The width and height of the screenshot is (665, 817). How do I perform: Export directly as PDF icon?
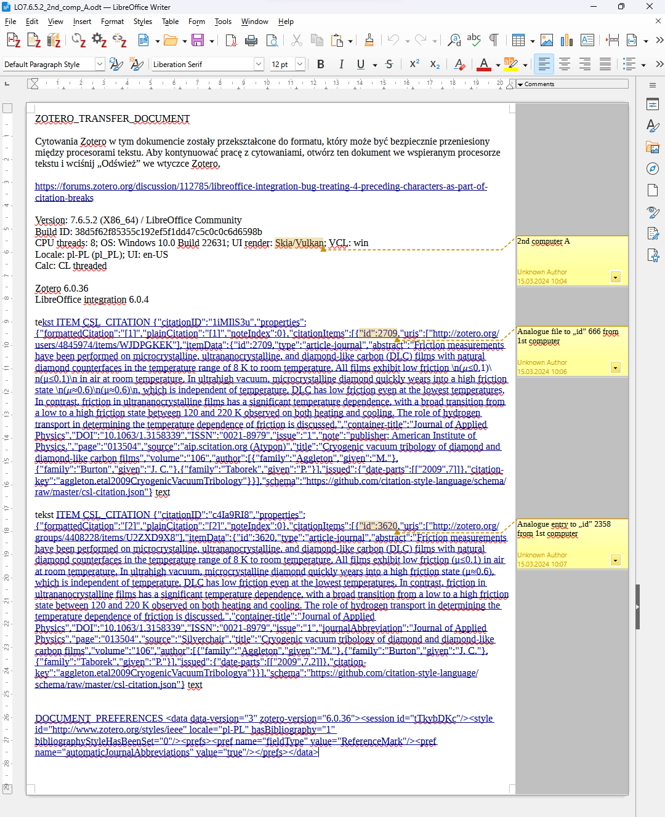(231, 41)
